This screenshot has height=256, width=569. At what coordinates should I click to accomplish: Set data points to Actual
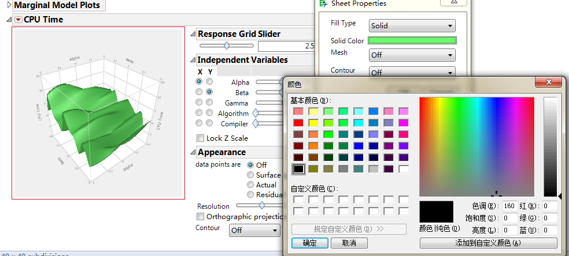250,185
